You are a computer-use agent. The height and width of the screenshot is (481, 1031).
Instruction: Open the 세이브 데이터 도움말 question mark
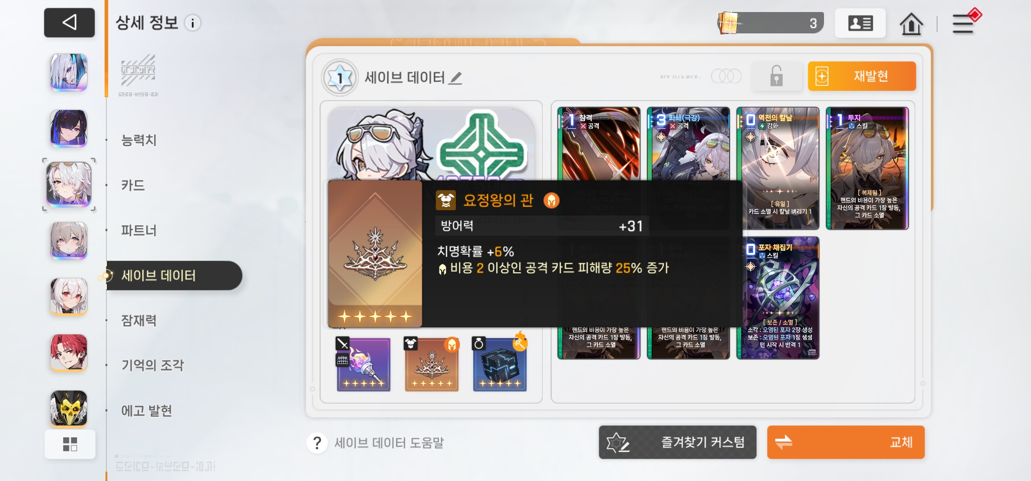click(317, 443)
